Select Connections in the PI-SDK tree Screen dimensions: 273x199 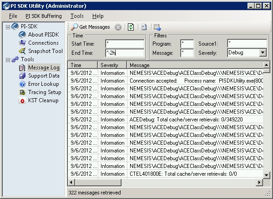point(43,43)
